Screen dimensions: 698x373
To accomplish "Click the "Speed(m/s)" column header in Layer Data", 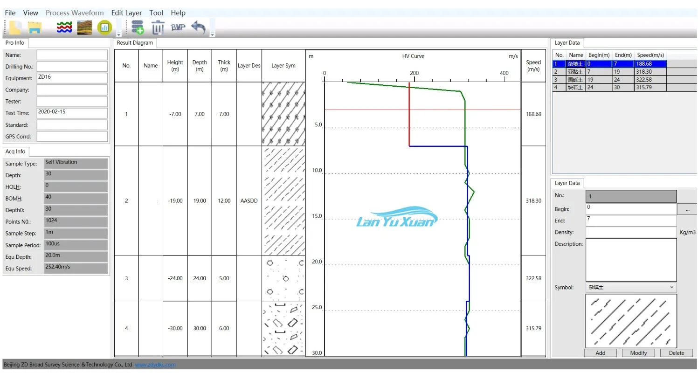I will click(x=650, y=55).
